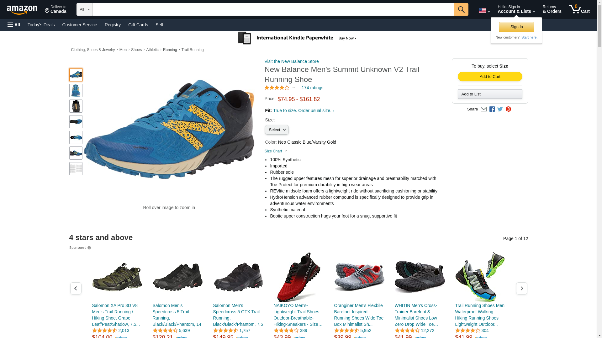Open the country flag language dropdown

(x=484, y=11)
